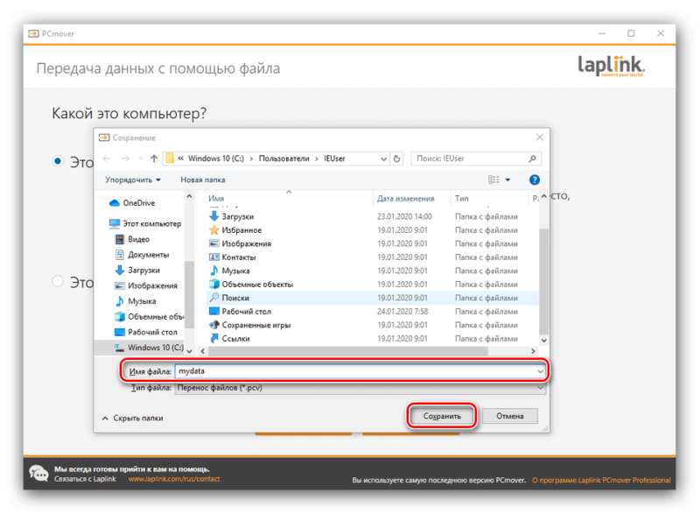Click the file list horizontal scrollbar

[x=347, y=351]
